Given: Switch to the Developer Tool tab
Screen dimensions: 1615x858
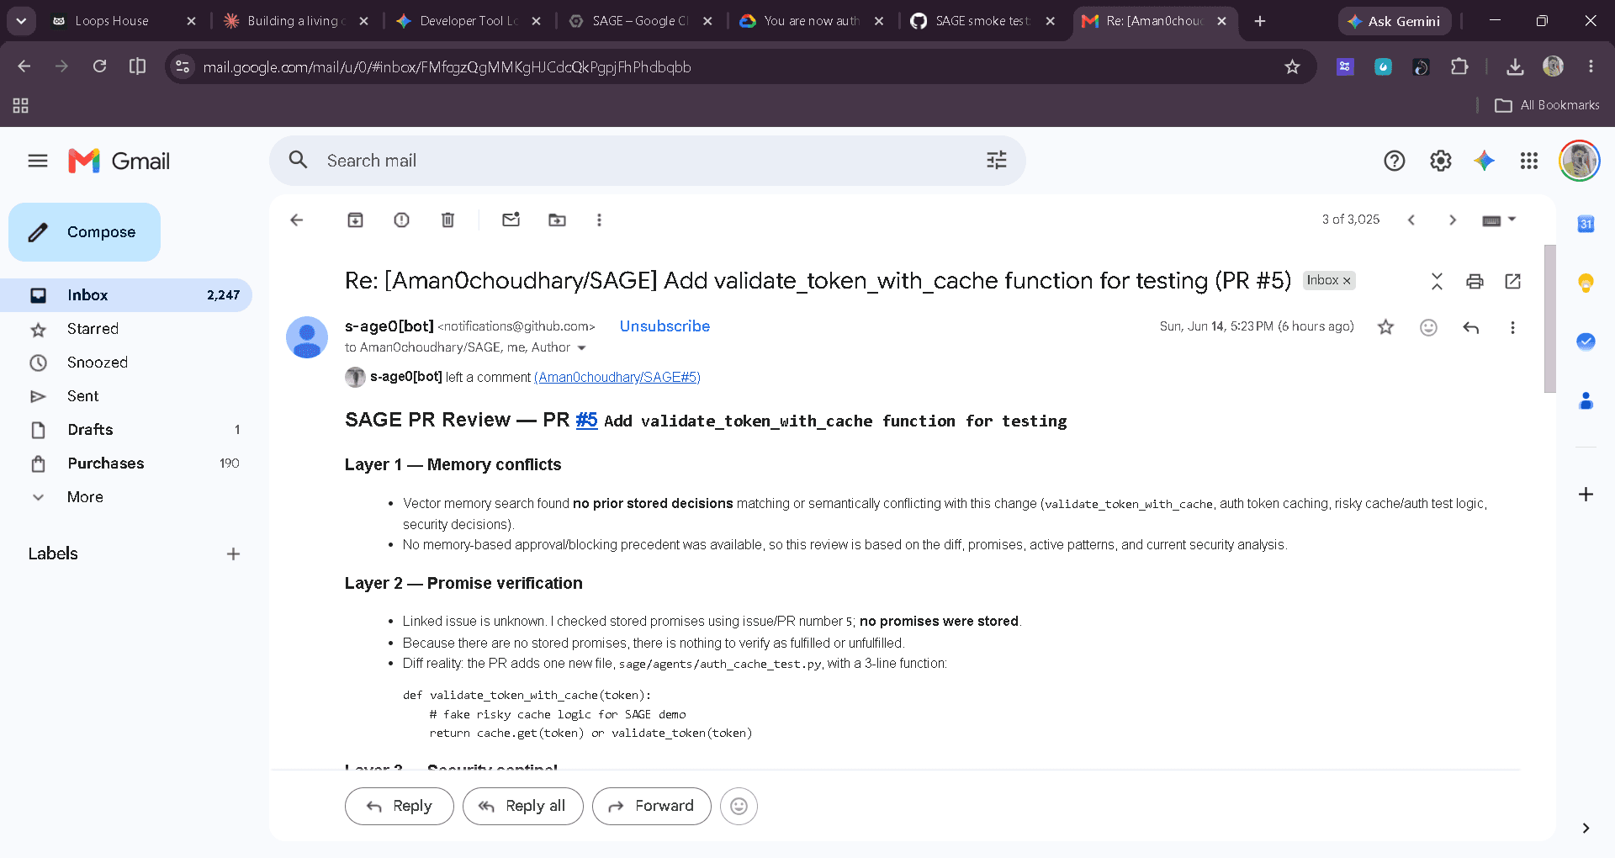Looking at the screenshot, I should pos(468,21).
